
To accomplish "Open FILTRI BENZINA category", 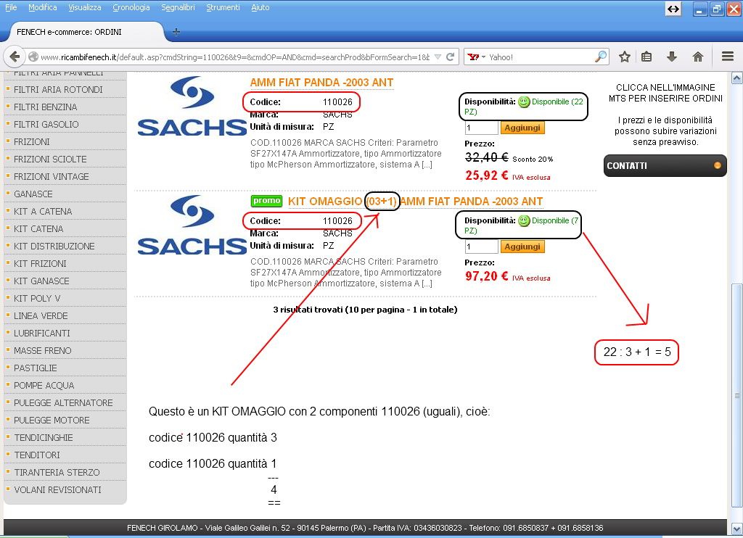I will [46, 107].
